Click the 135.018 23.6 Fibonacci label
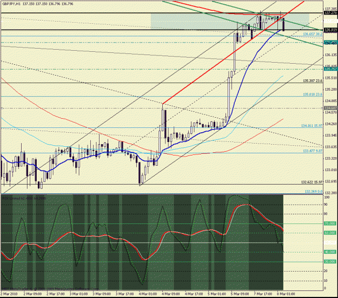The image size is (338, 298). (x=313, y=94)
